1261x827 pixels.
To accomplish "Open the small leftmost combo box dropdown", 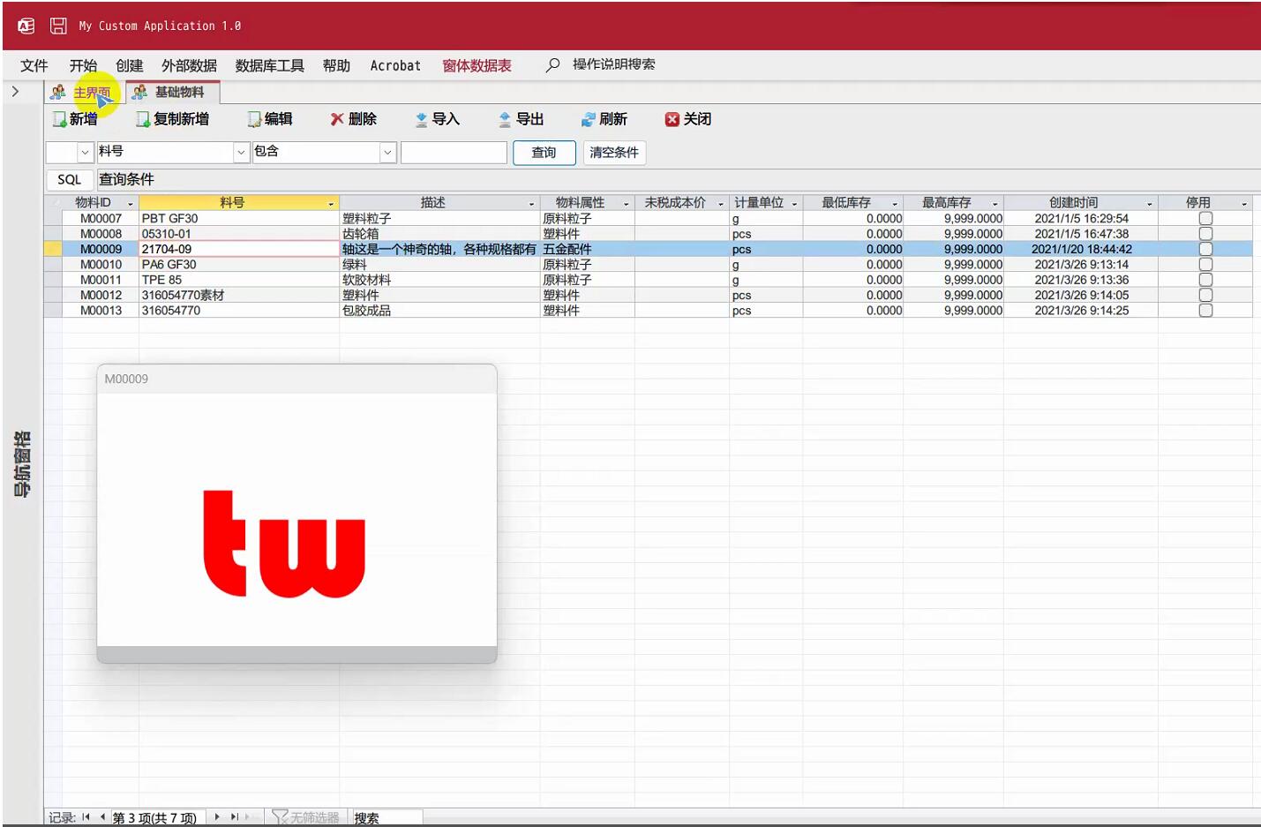I will pyautogui.click(x=85, y=153).
